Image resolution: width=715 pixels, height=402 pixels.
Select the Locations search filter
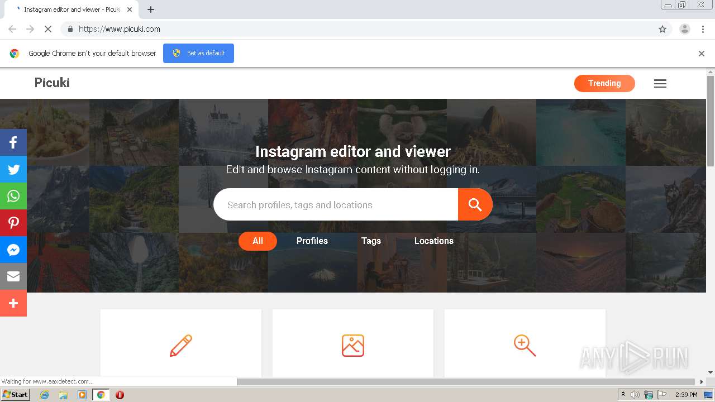click(x=434, y=241)
